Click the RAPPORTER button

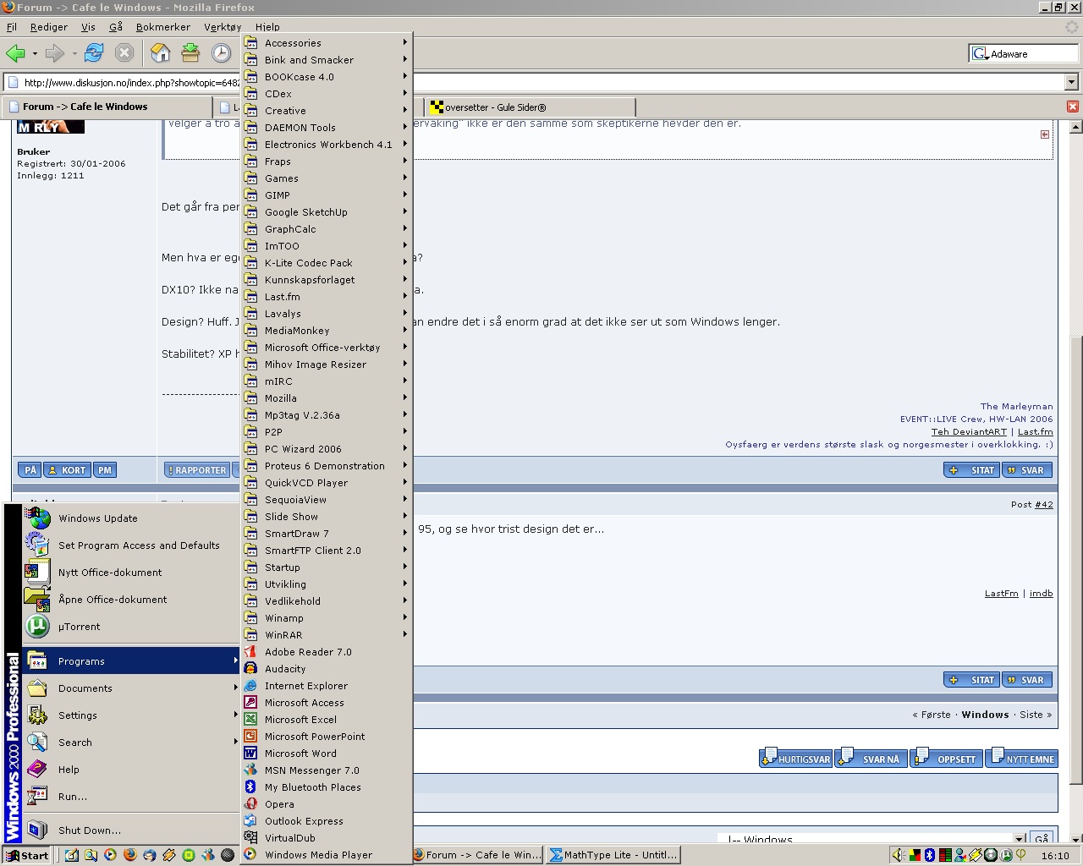coord(197,470)
